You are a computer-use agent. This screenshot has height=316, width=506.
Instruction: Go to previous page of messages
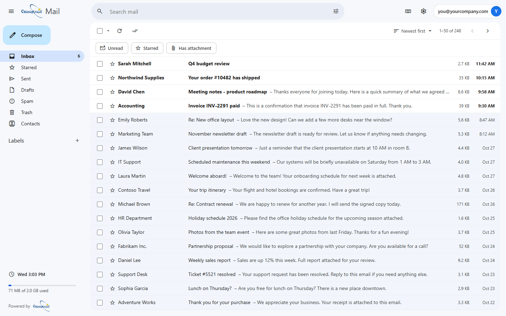tap(472, 31)
